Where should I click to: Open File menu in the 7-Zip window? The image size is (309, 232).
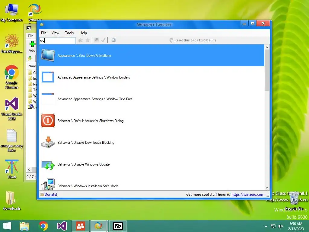(31, 36)
